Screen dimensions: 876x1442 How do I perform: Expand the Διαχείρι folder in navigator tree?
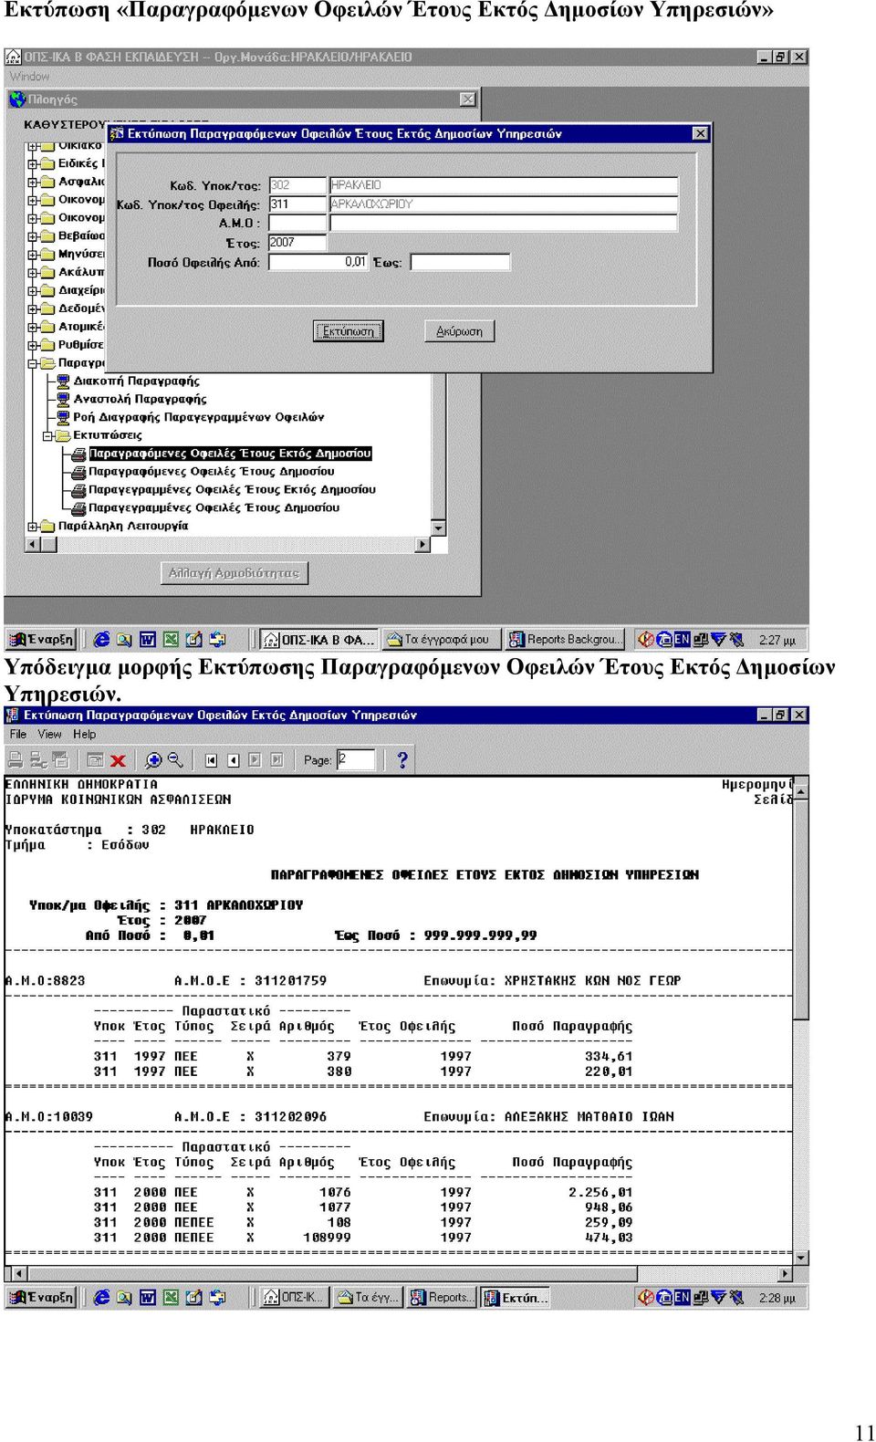[x=33, y=291]
